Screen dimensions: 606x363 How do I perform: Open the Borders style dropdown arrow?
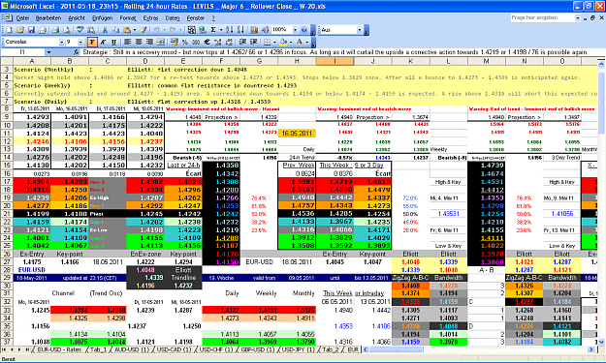click(x=274, y=42)
